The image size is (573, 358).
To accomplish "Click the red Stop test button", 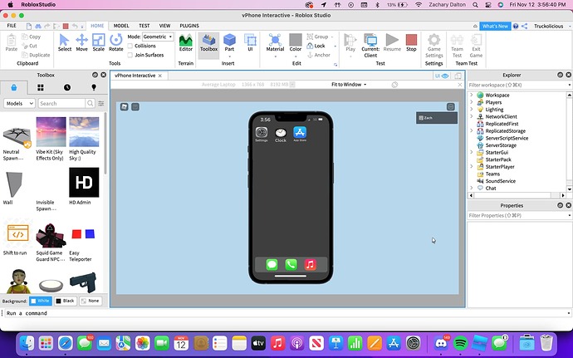I will click(411, 43).
